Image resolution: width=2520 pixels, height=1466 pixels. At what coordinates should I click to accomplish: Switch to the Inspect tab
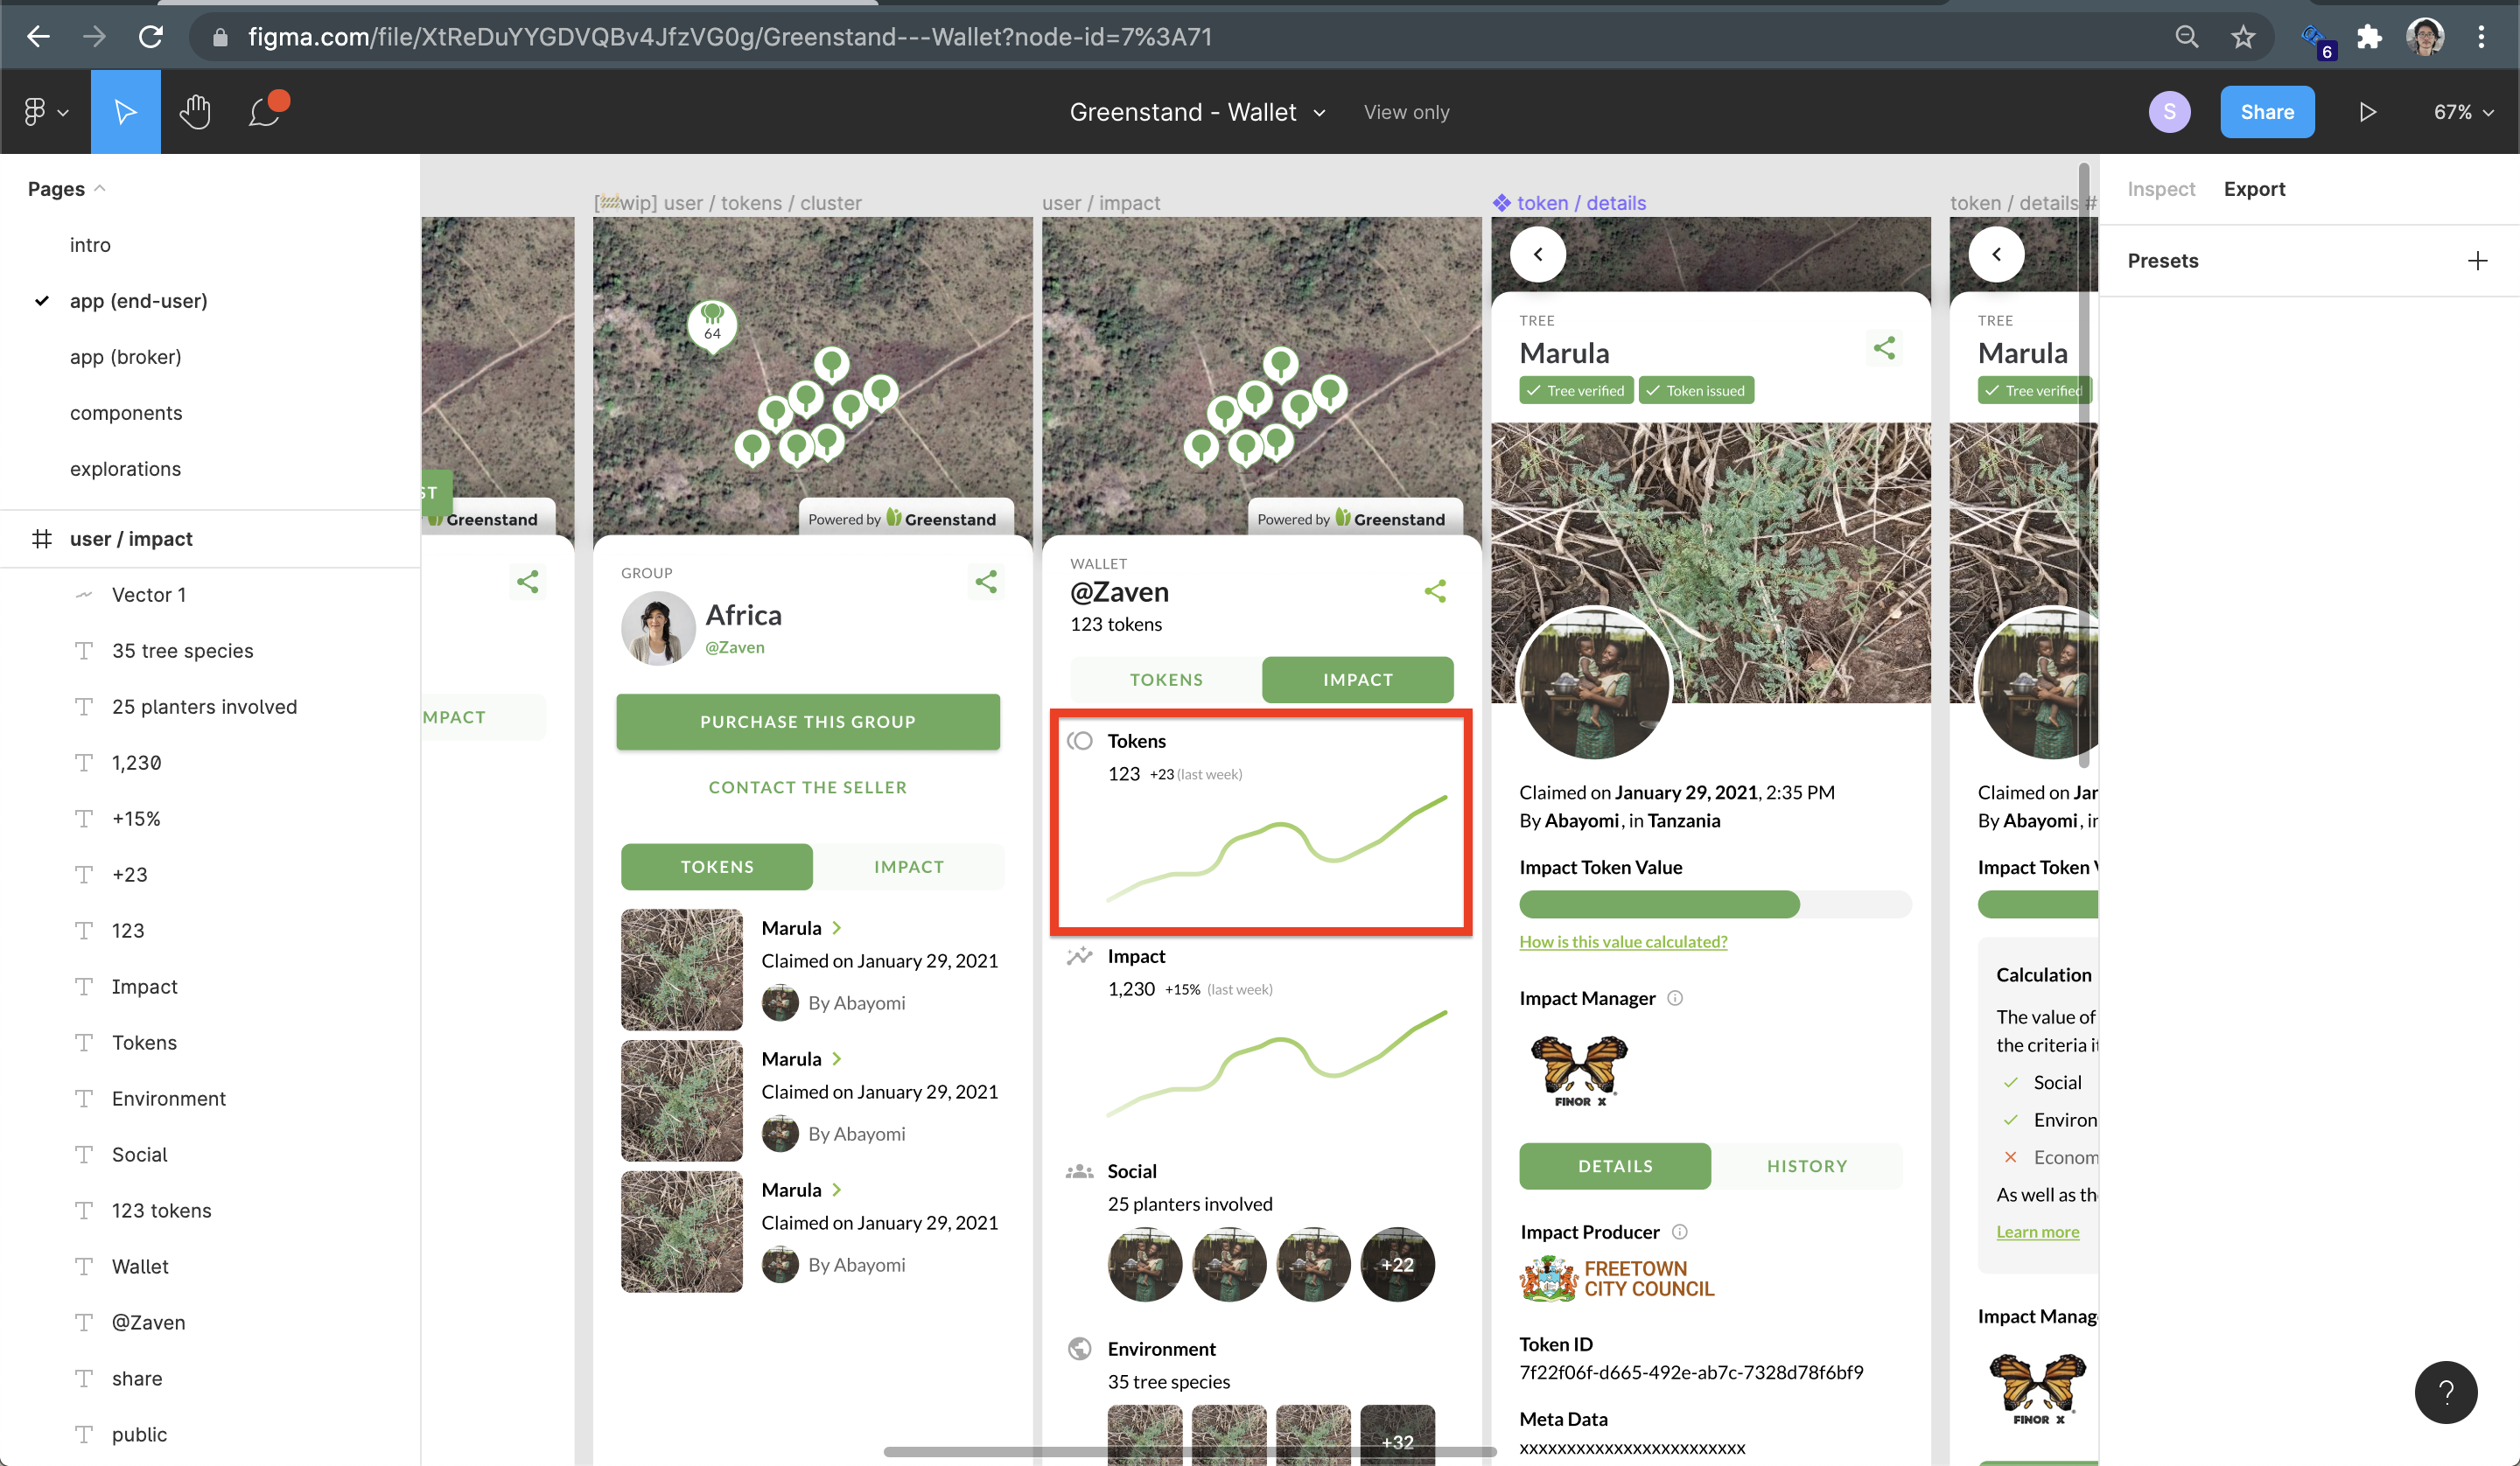pyautogui.click(x=2160, y=189)
